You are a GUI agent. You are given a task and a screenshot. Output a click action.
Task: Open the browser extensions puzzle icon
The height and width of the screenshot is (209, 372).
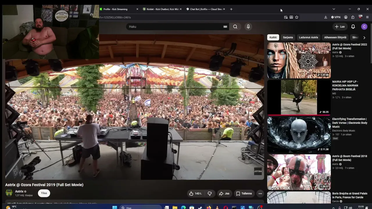353,17
